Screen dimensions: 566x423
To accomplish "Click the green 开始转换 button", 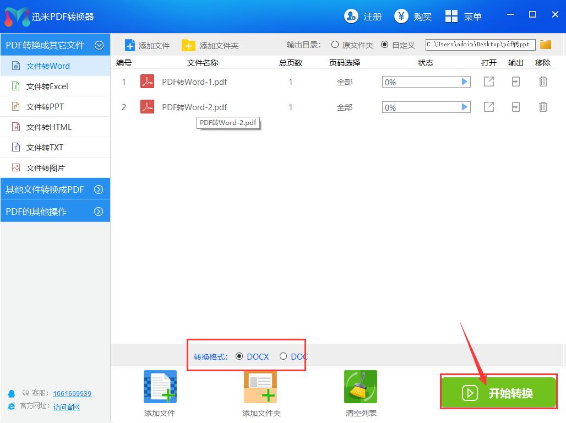I will pyautogui.click(x=498, y=392).
